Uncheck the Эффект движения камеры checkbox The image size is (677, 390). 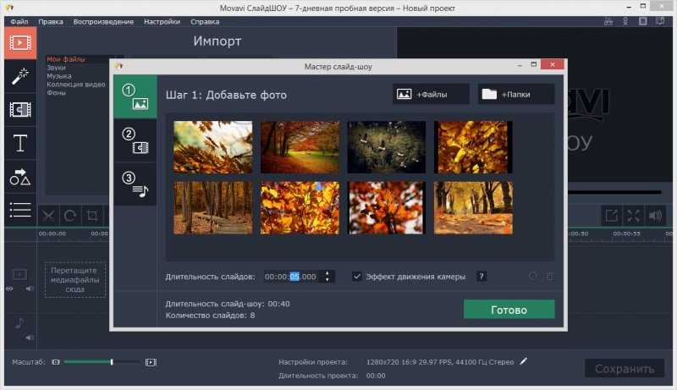click(x=356, y=276)
